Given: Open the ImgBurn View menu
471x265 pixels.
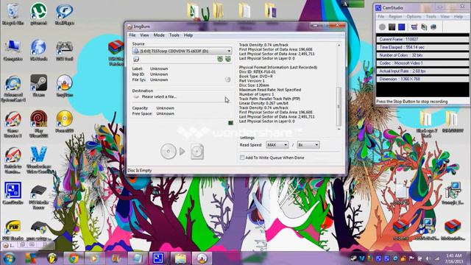Looking at the screenshot, I should pos(144,35).
